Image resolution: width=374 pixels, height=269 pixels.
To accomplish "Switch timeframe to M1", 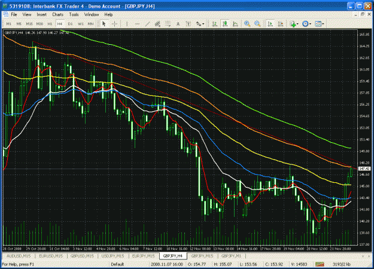I will (x=9, y=24).
